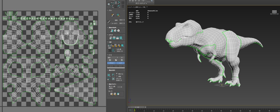Toggle the 再スケール checkbox
The image size is (280, 112).
coord(117,74)
